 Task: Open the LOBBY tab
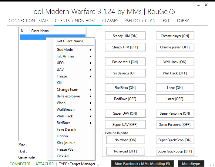(183, 21)
